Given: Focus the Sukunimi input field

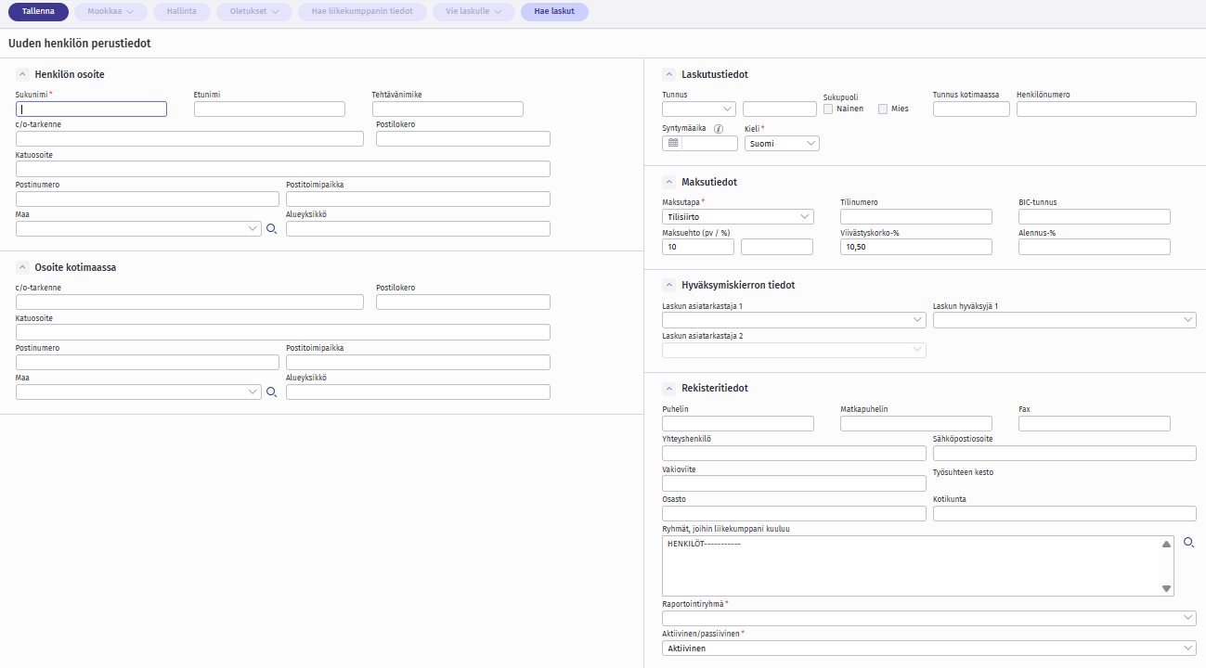Looking at the screenshot, I should (91, 109).
